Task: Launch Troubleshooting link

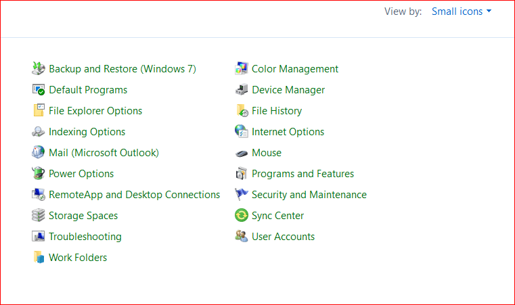Action: [85, 237]
